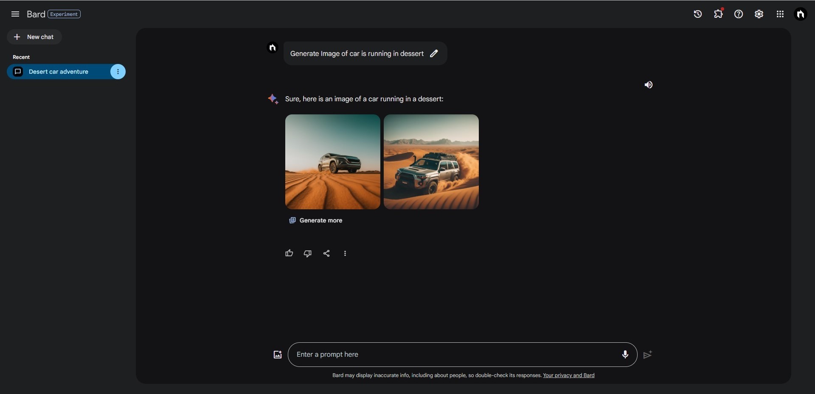Image resolution: width=815 pixels, height=394 pixels.
Task: Open the Your privacy and Bard link
Action: [569, 375]
